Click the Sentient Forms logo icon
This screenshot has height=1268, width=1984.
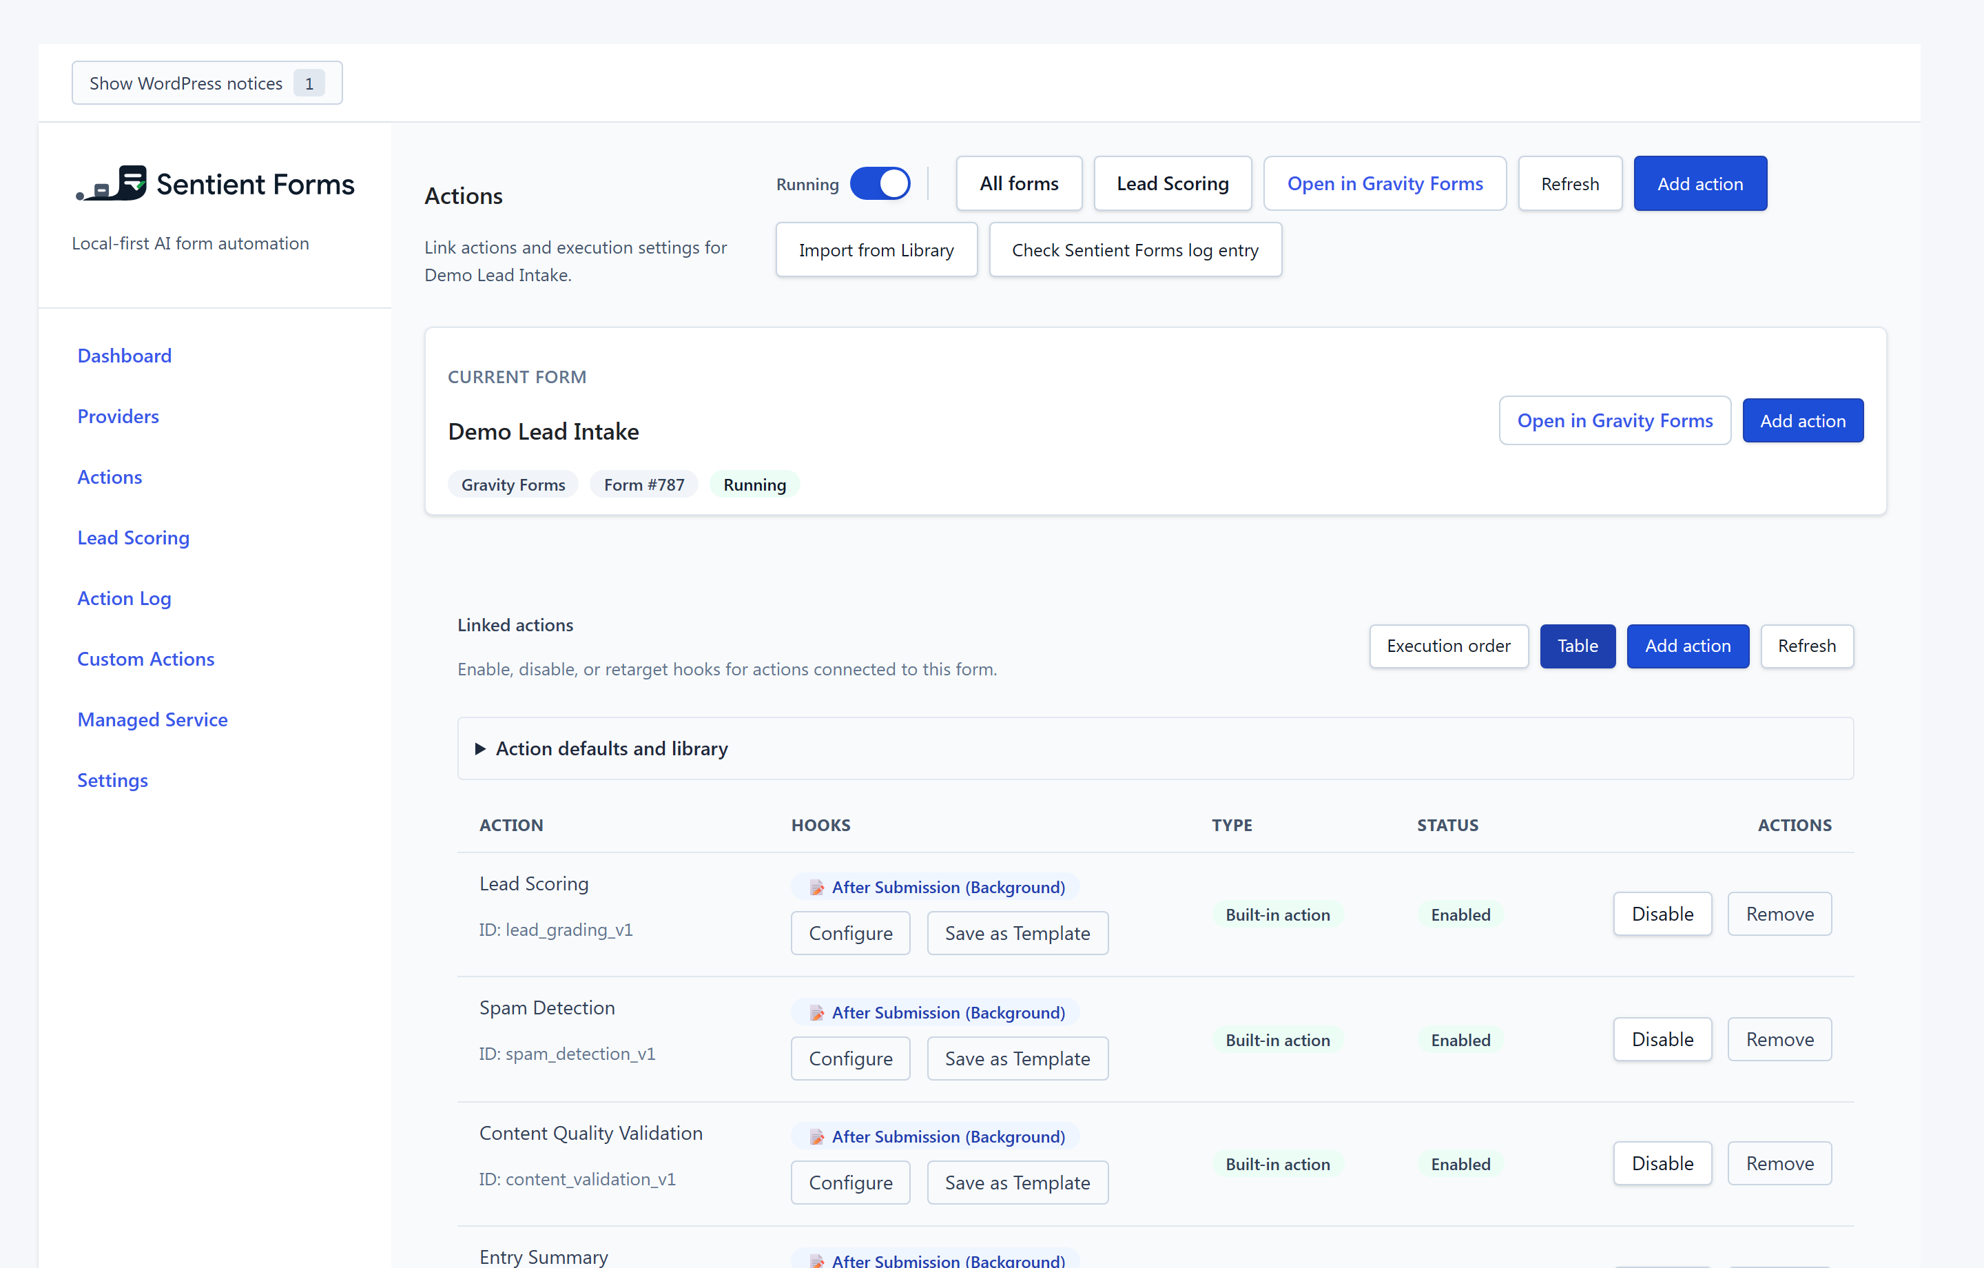coord(111,183)
